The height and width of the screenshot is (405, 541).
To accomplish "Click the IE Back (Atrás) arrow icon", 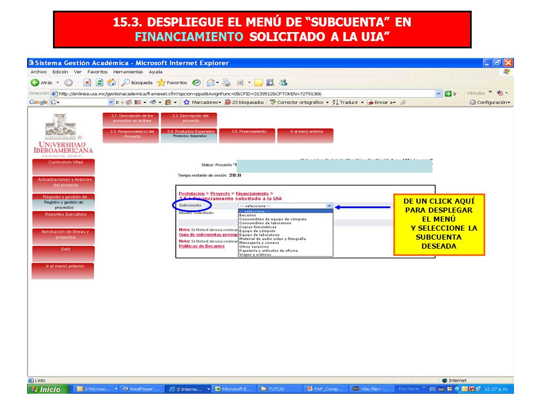I will pyautogui.click(x=35, y=83).
